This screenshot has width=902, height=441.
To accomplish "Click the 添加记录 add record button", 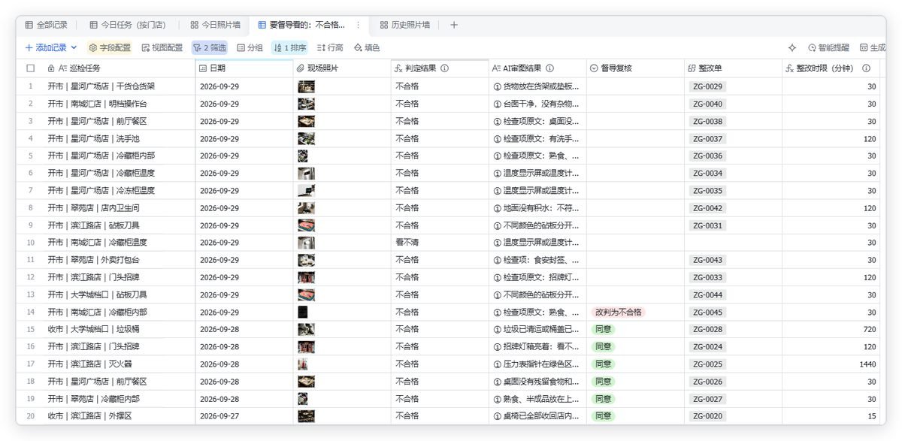I will pos(46,47).
